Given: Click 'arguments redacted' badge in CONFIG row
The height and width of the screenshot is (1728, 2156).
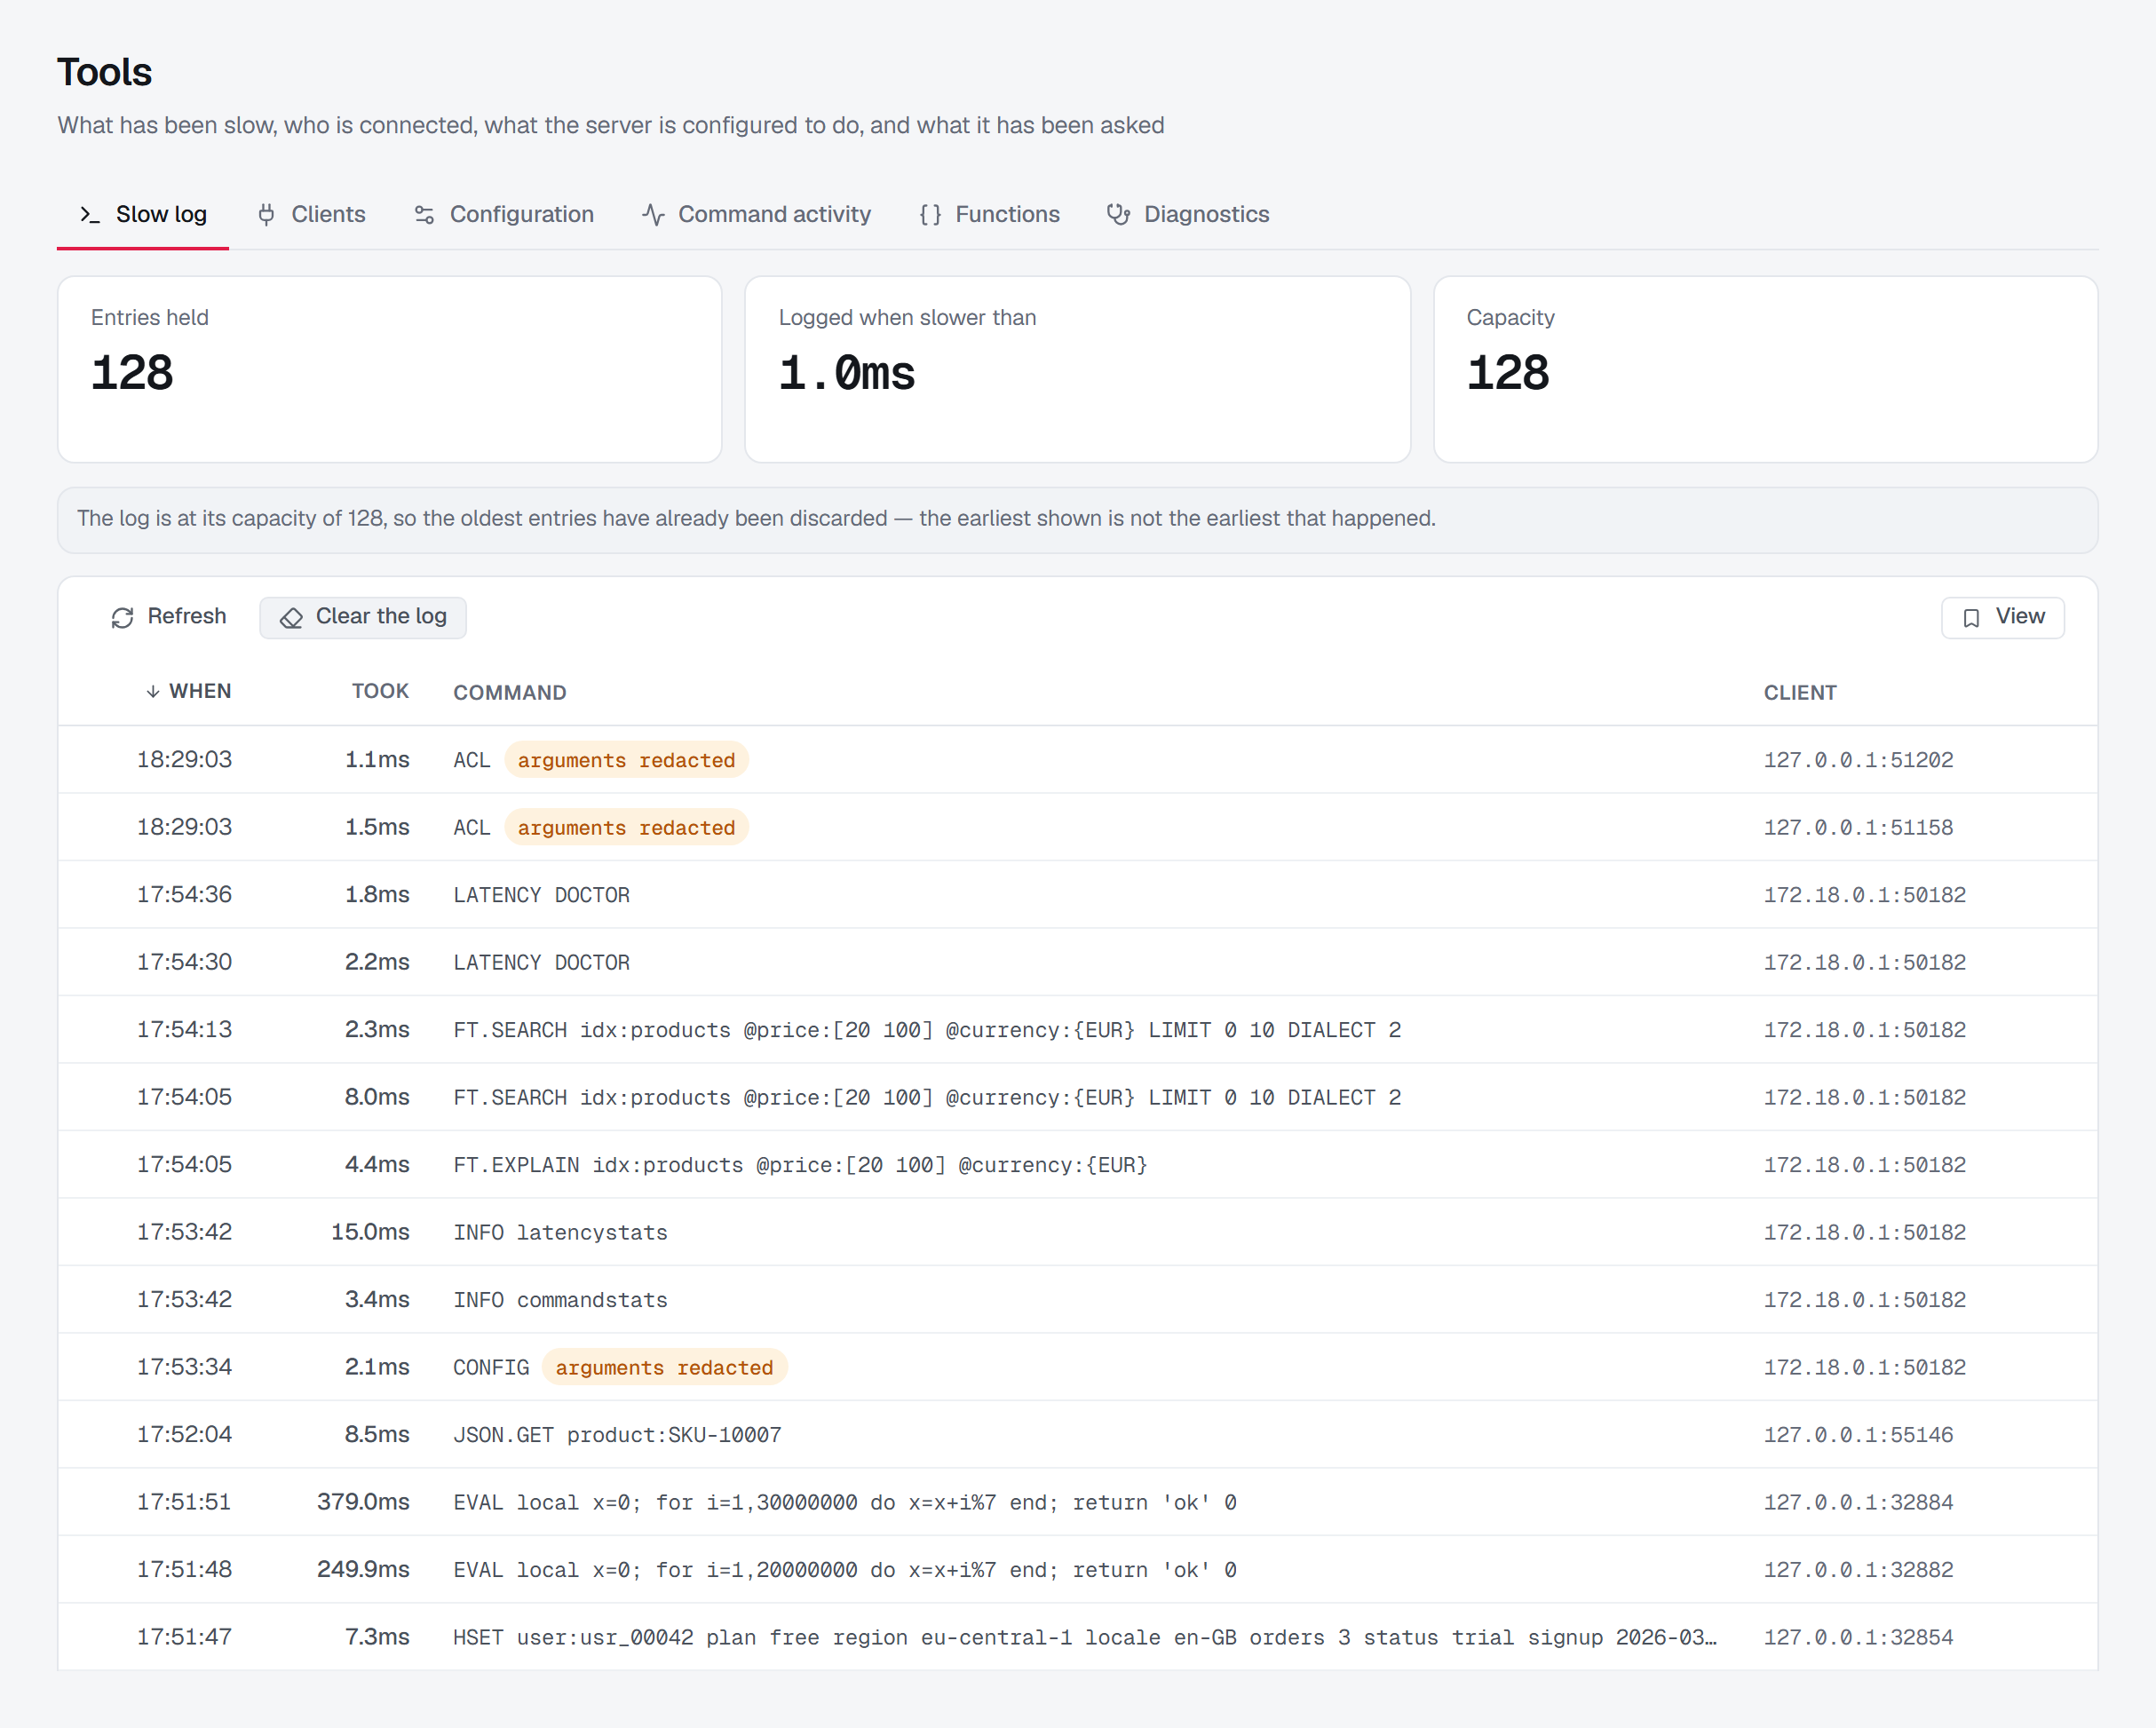Looking at the screenshot, I should click(x=664, y=1367).
